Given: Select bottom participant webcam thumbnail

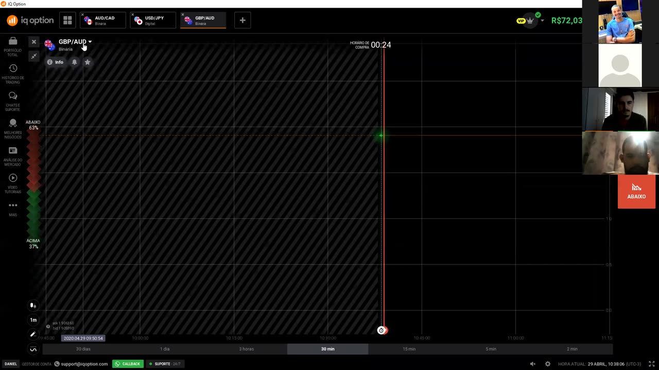Looking at the screenshot, I should 620,153.
